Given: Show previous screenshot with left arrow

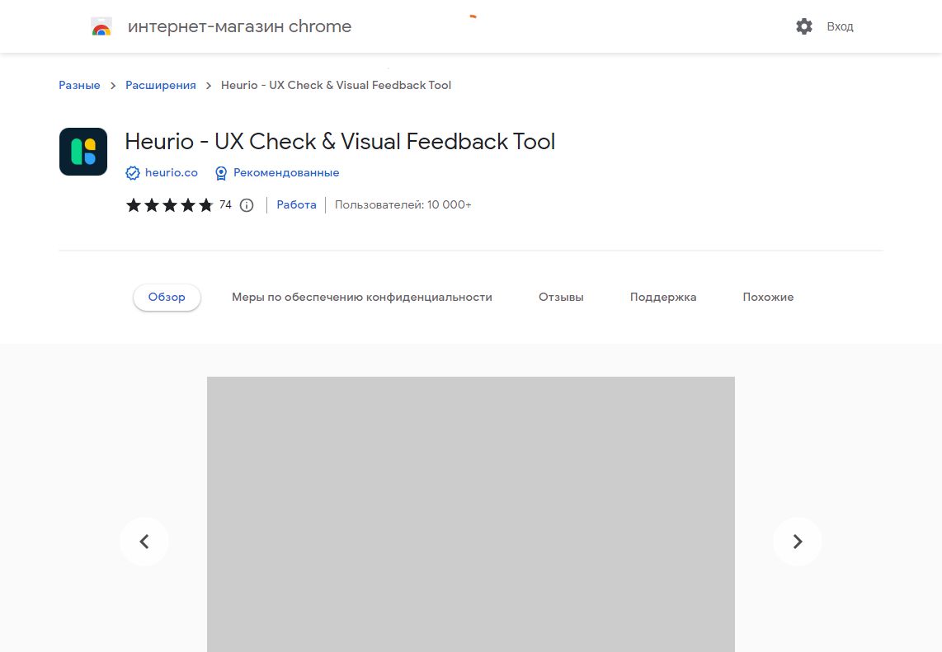Looking at the screenshot, I should (x=144, y=542).
